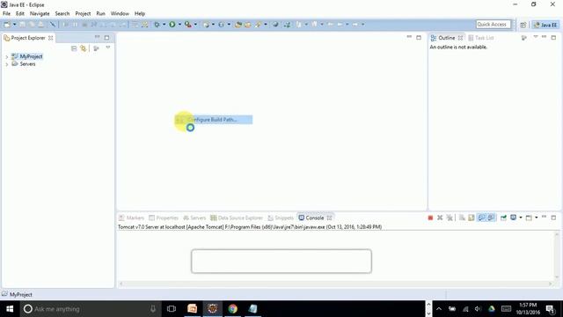563x317 pixels.
Task: Click the Debug bug icon in toolbar
Action: point(157,25)
